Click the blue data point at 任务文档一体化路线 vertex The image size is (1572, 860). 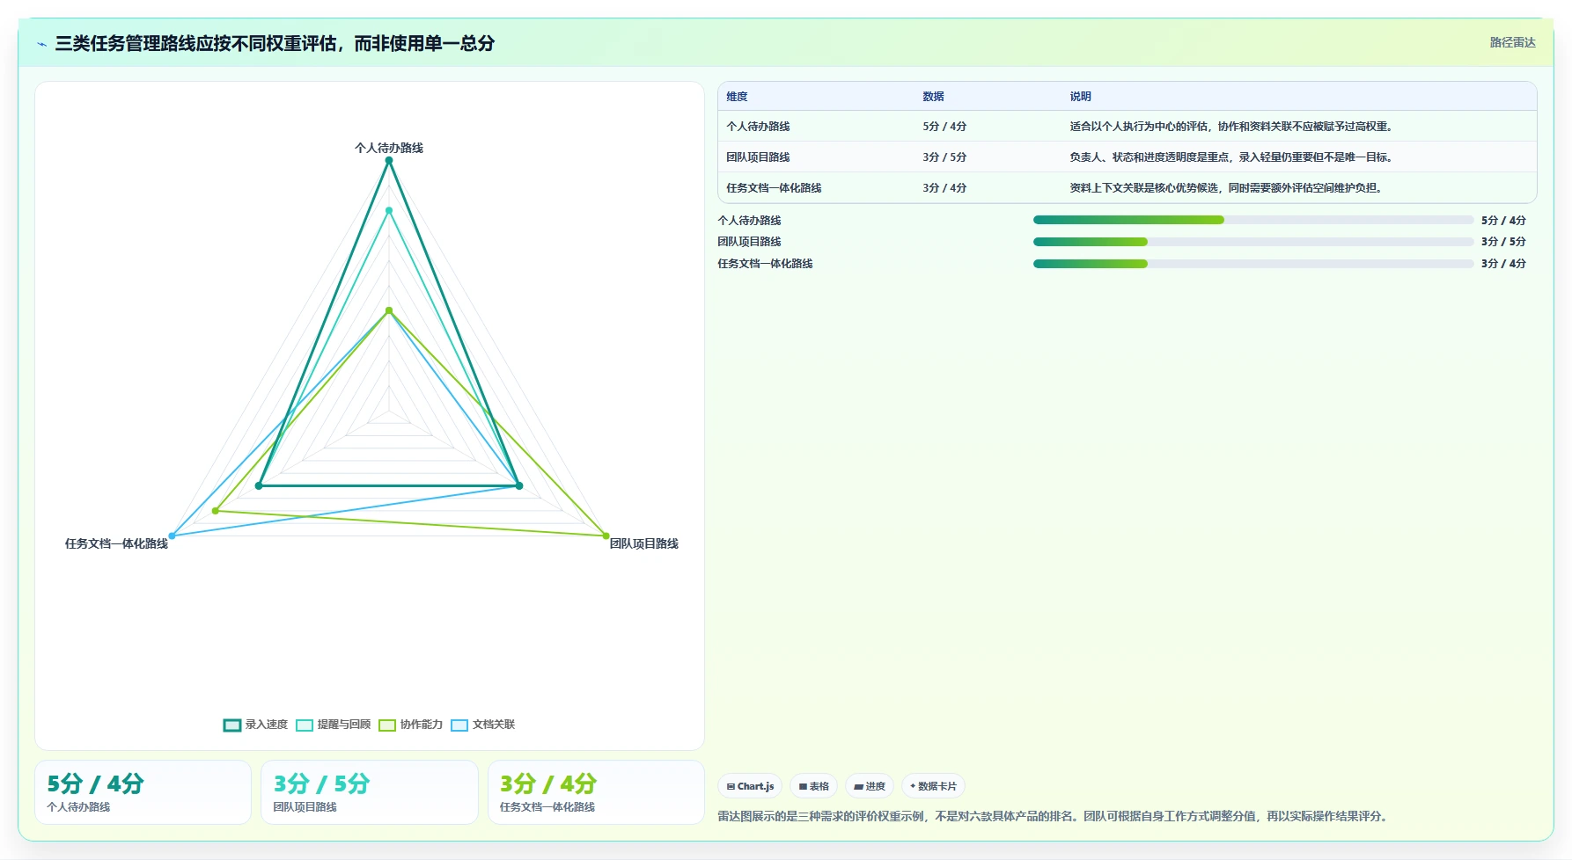click(173, 536)
